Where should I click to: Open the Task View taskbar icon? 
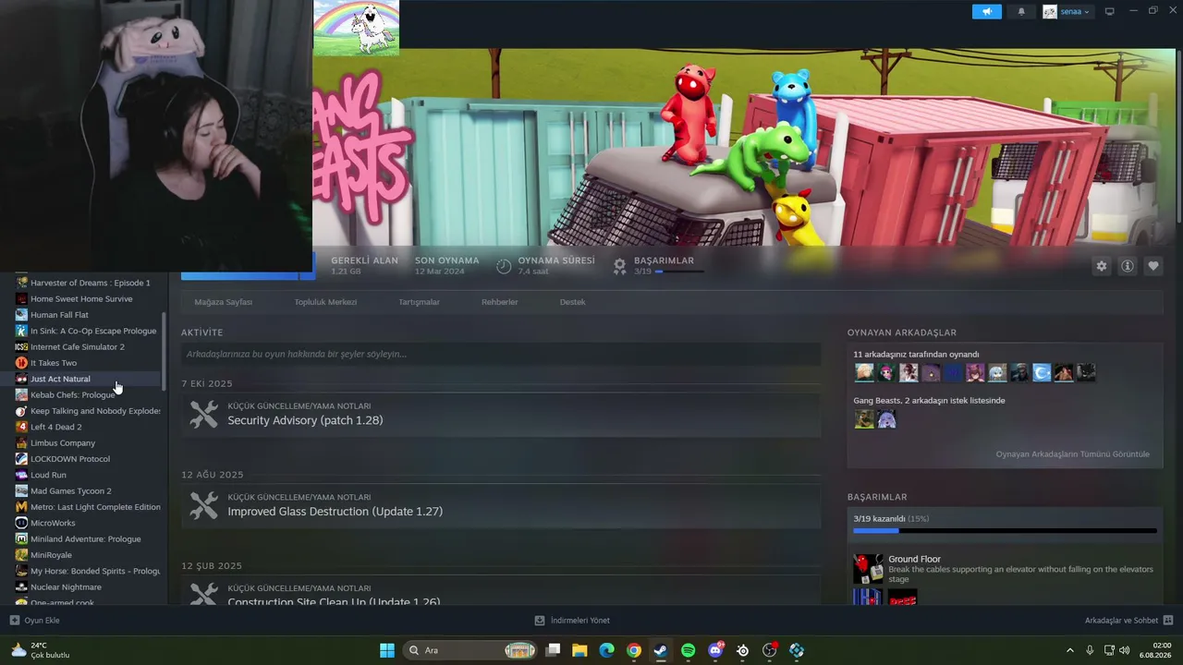[553, 650]
